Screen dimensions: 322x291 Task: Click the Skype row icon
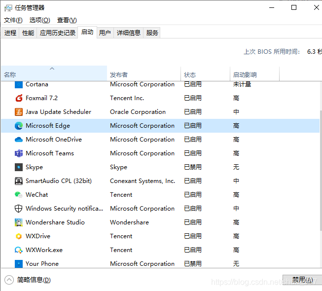click(19, 167)
